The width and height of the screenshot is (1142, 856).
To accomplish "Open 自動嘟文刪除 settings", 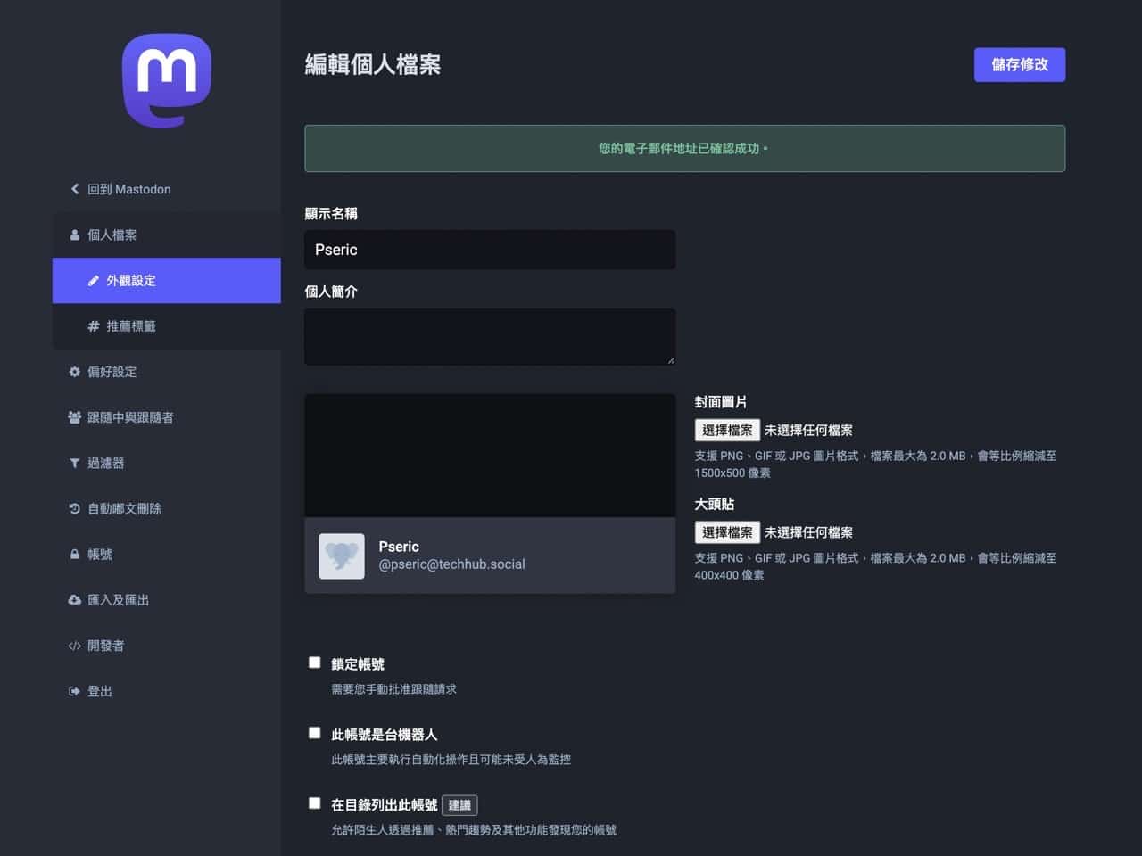I will pos(167,509).
